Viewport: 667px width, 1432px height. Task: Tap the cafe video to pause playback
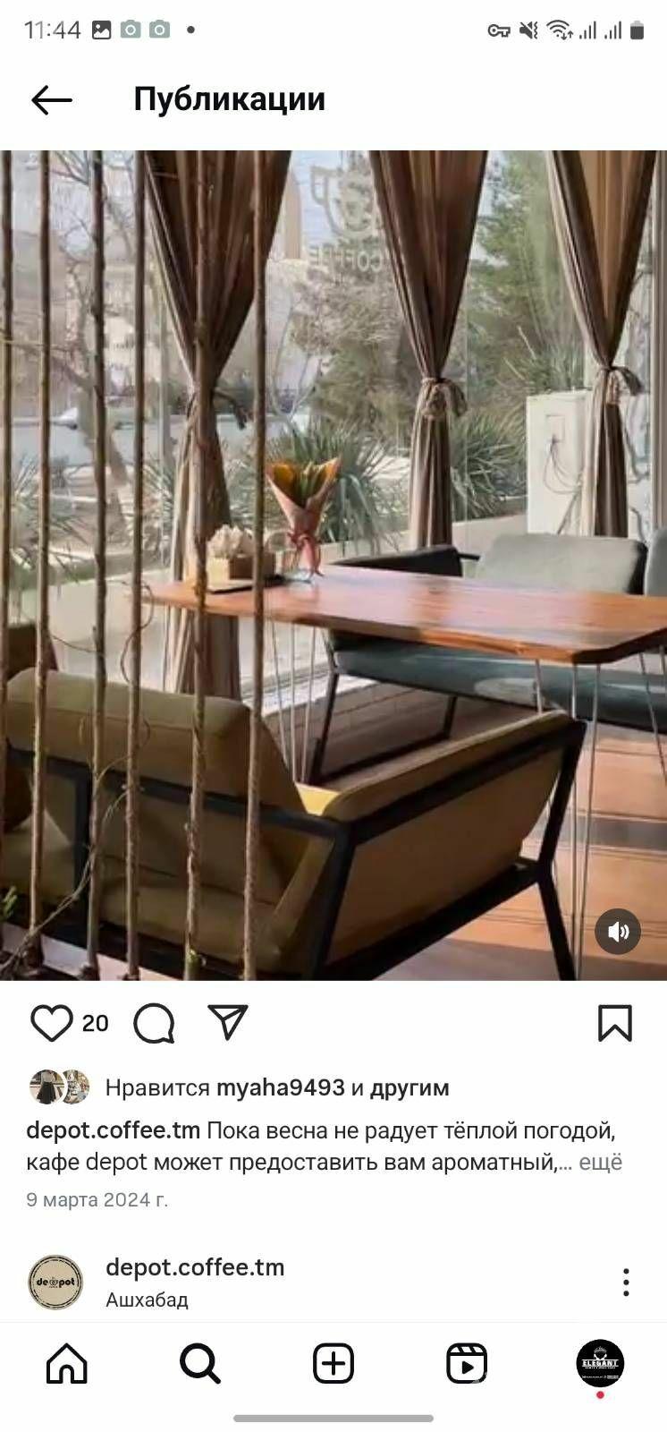coord(333,565)
